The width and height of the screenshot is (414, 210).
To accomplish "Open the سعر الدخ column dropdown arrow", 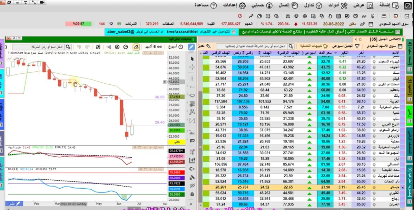I will [x=336, y=53].
